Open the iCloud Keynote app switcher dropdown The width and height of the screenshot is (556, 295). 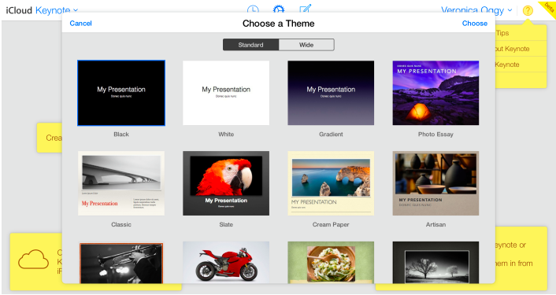pos(42,10)
